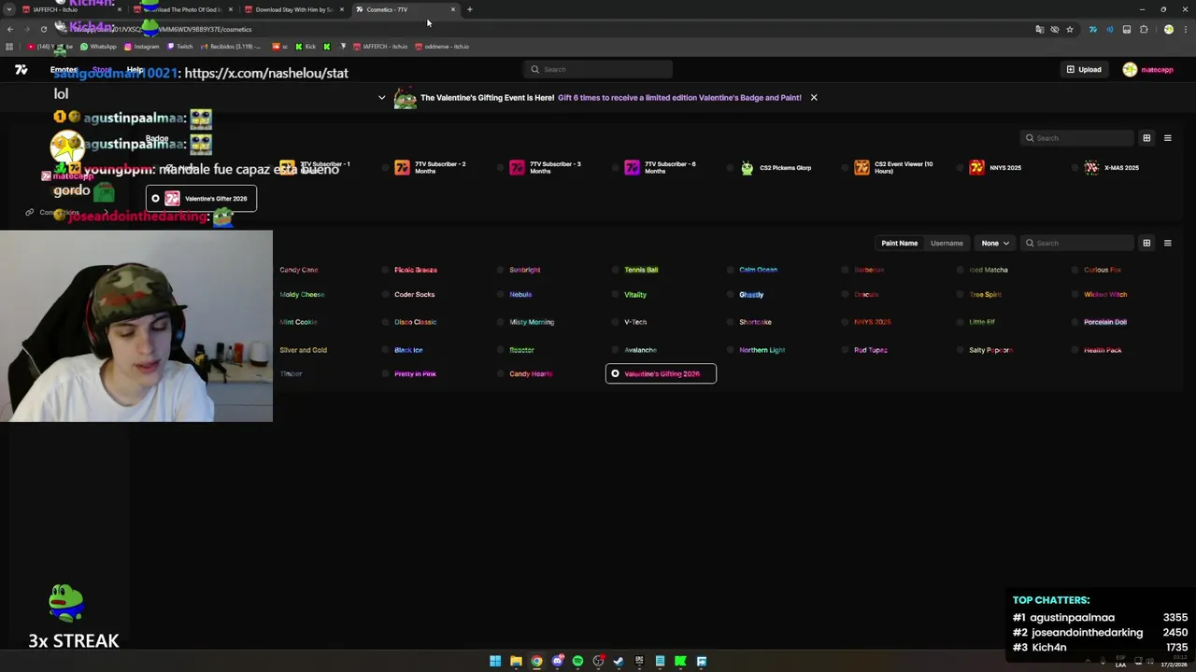Open a new browser tab
Viewport: 1196px width, 672px height.
[469, 9]
